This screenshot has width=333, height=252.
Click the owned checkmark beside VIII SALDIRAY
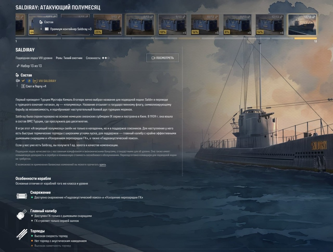(23, 81)
